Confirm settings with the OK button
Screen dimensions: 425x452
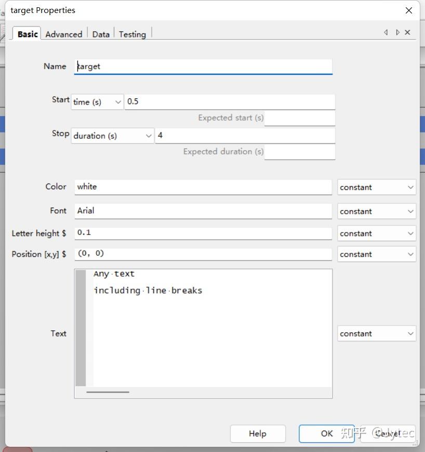(326, 434)
